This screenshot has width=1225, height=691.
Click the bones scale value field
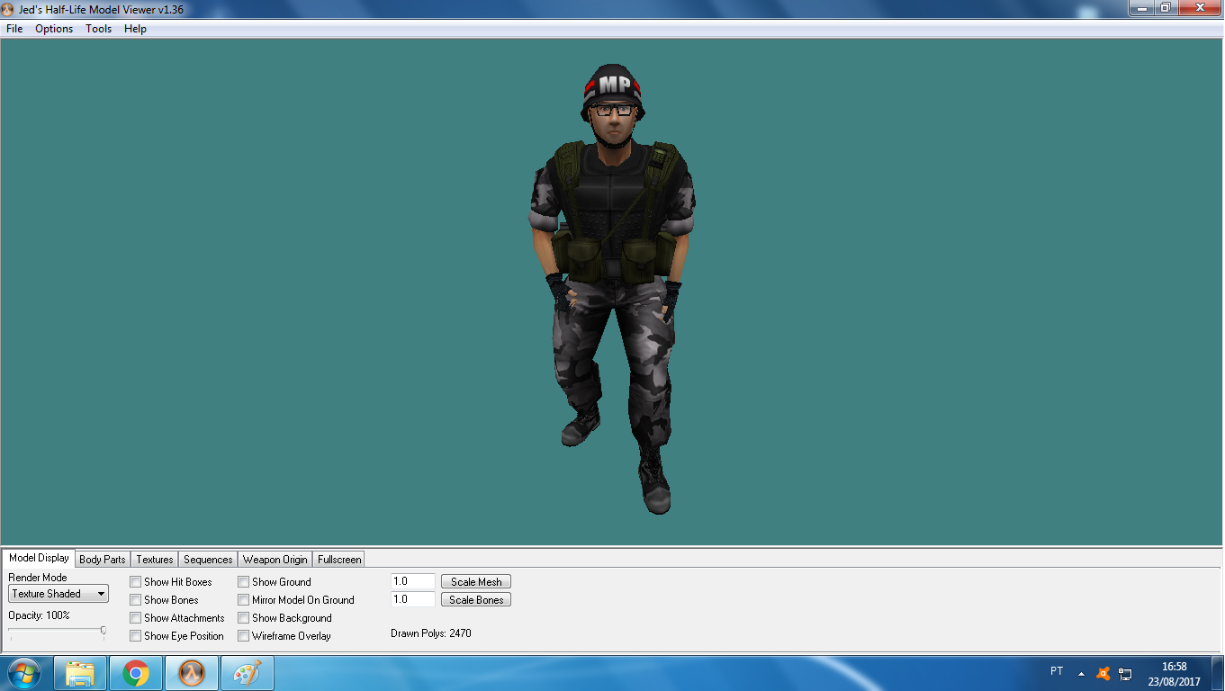tap(413, 600)
